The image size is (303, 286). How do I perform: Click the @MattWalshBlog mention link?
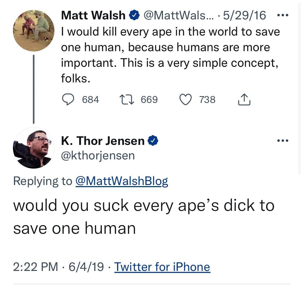coord(122,181)
